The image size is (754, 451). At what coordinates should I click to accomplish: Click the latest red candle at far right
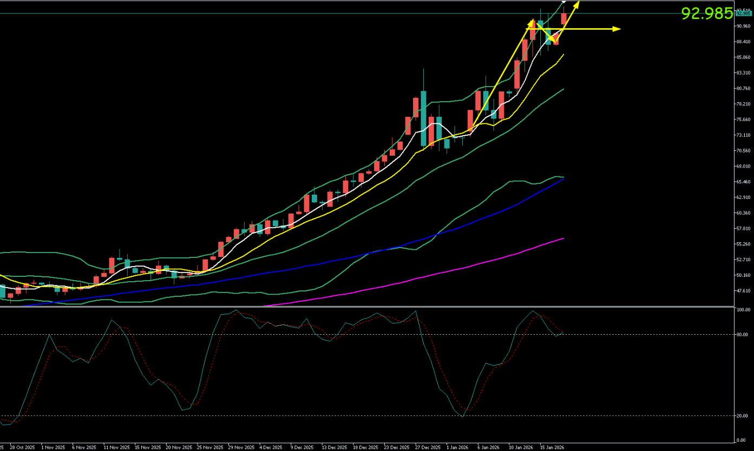point(564,19)
